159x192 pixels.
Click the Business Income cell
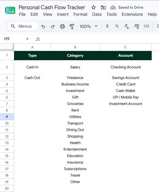click(x=75, y=84)
